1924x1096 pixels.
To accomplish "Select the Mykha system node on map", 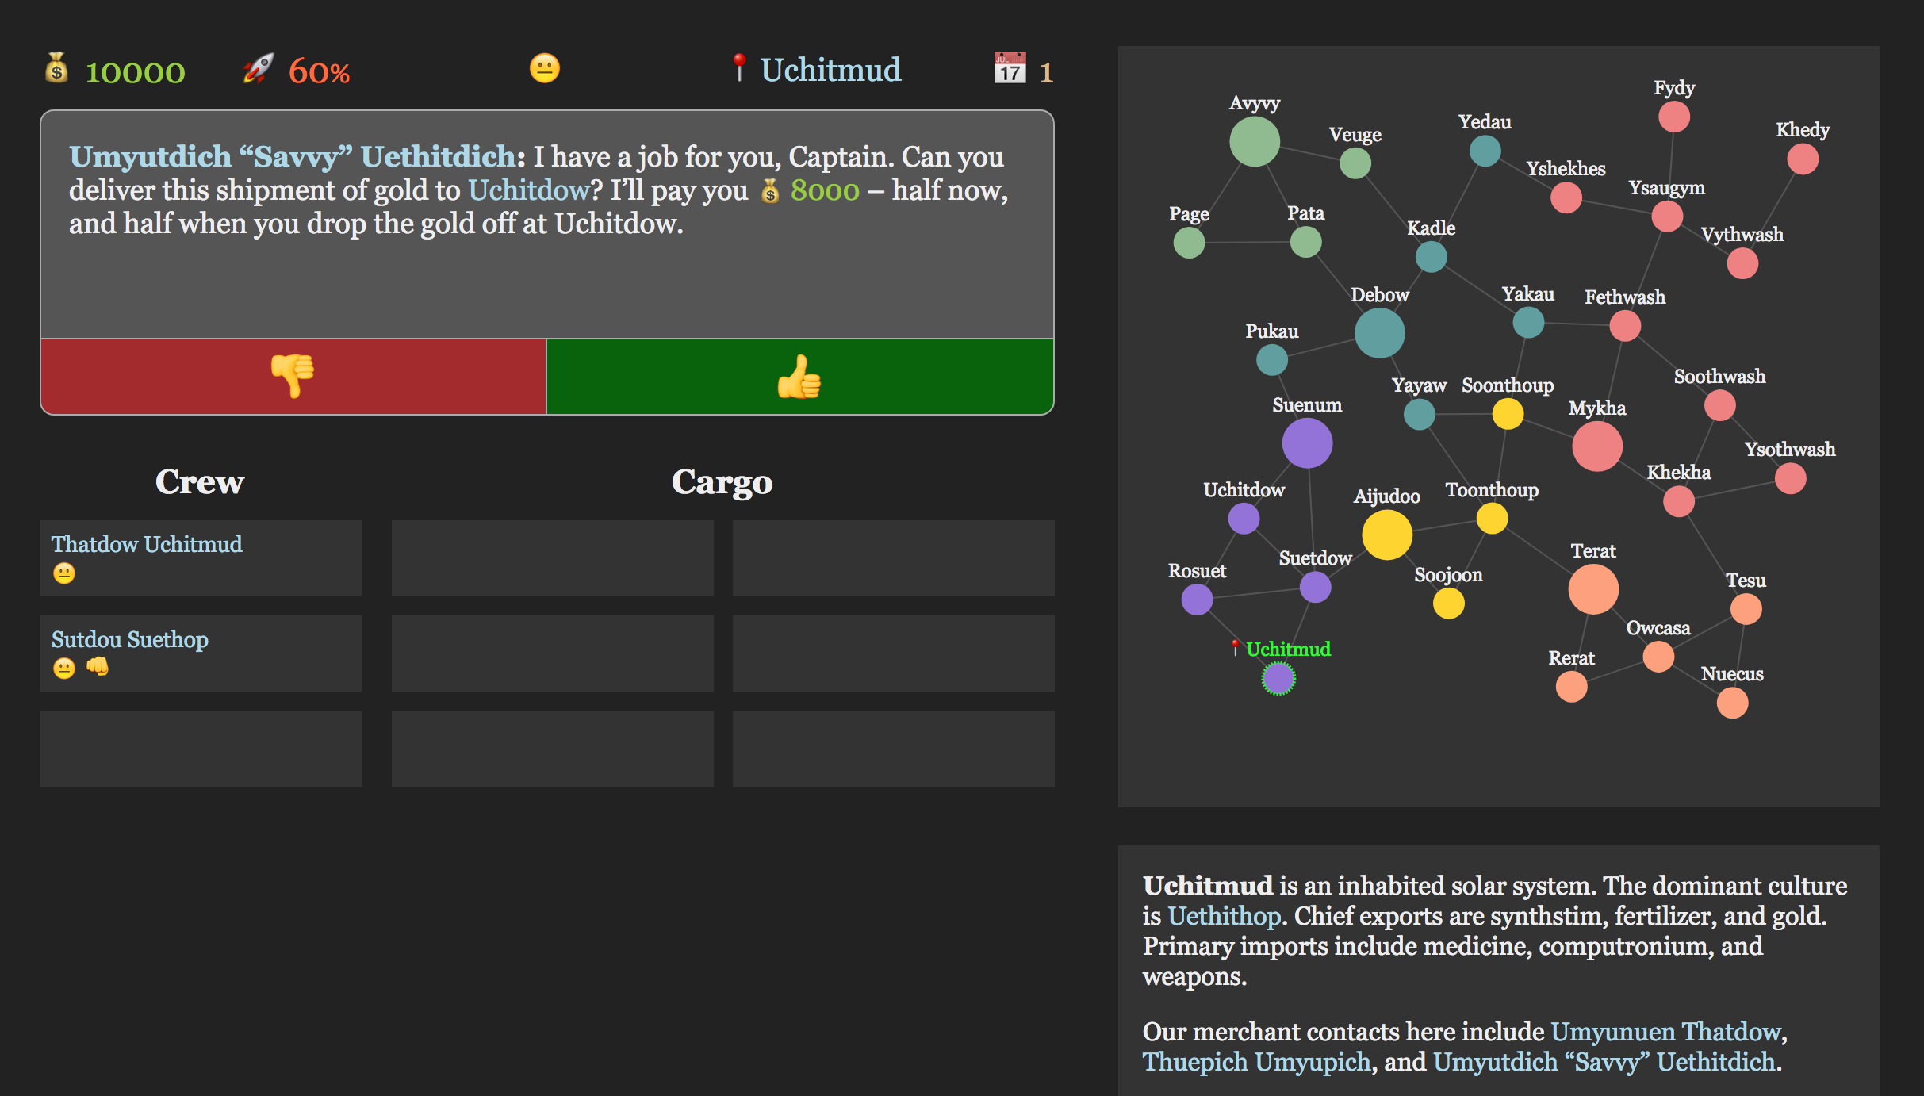I will (1596, 446).
